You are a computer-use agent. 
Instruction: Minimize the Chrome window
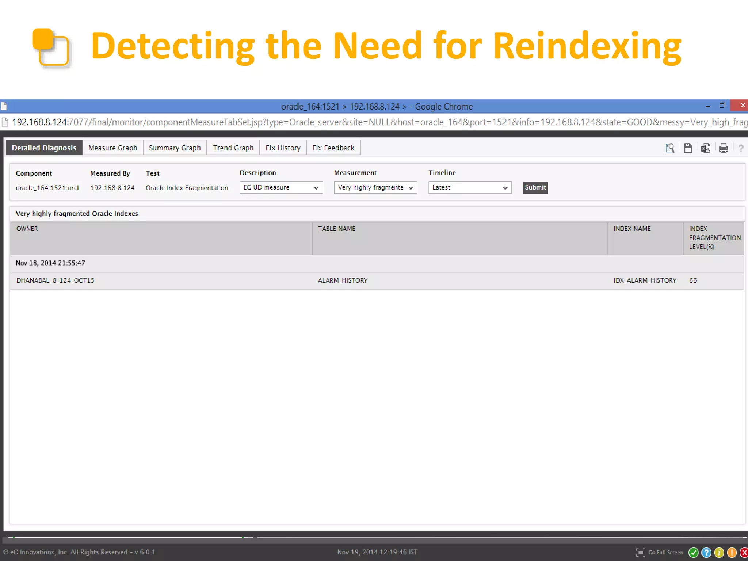coord(708,106)
